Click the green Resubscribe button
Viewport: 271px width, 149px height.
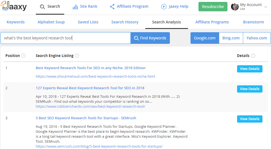click(213, 7)
